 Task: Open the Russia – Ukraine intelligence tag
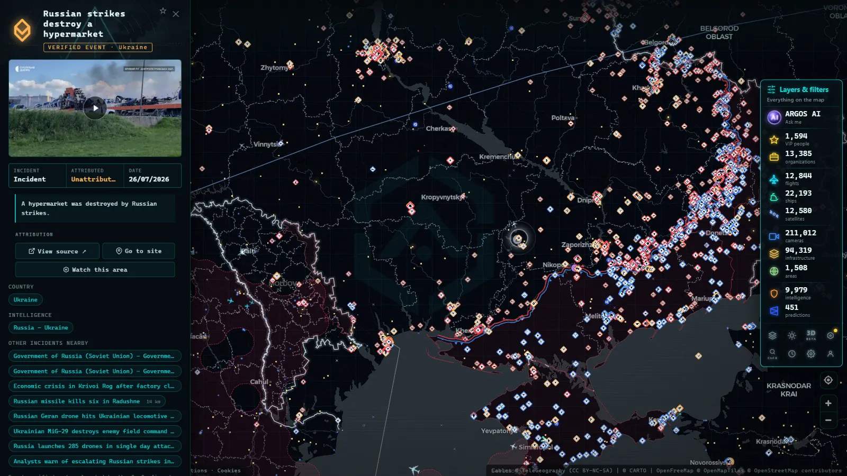point(41,328)
